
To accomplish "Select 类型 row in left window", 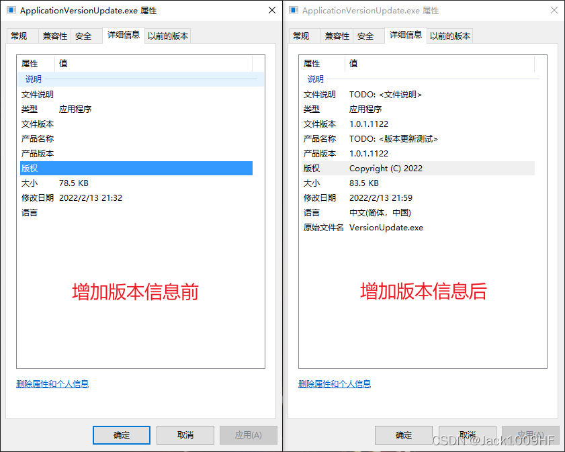I will click(136, 109).
